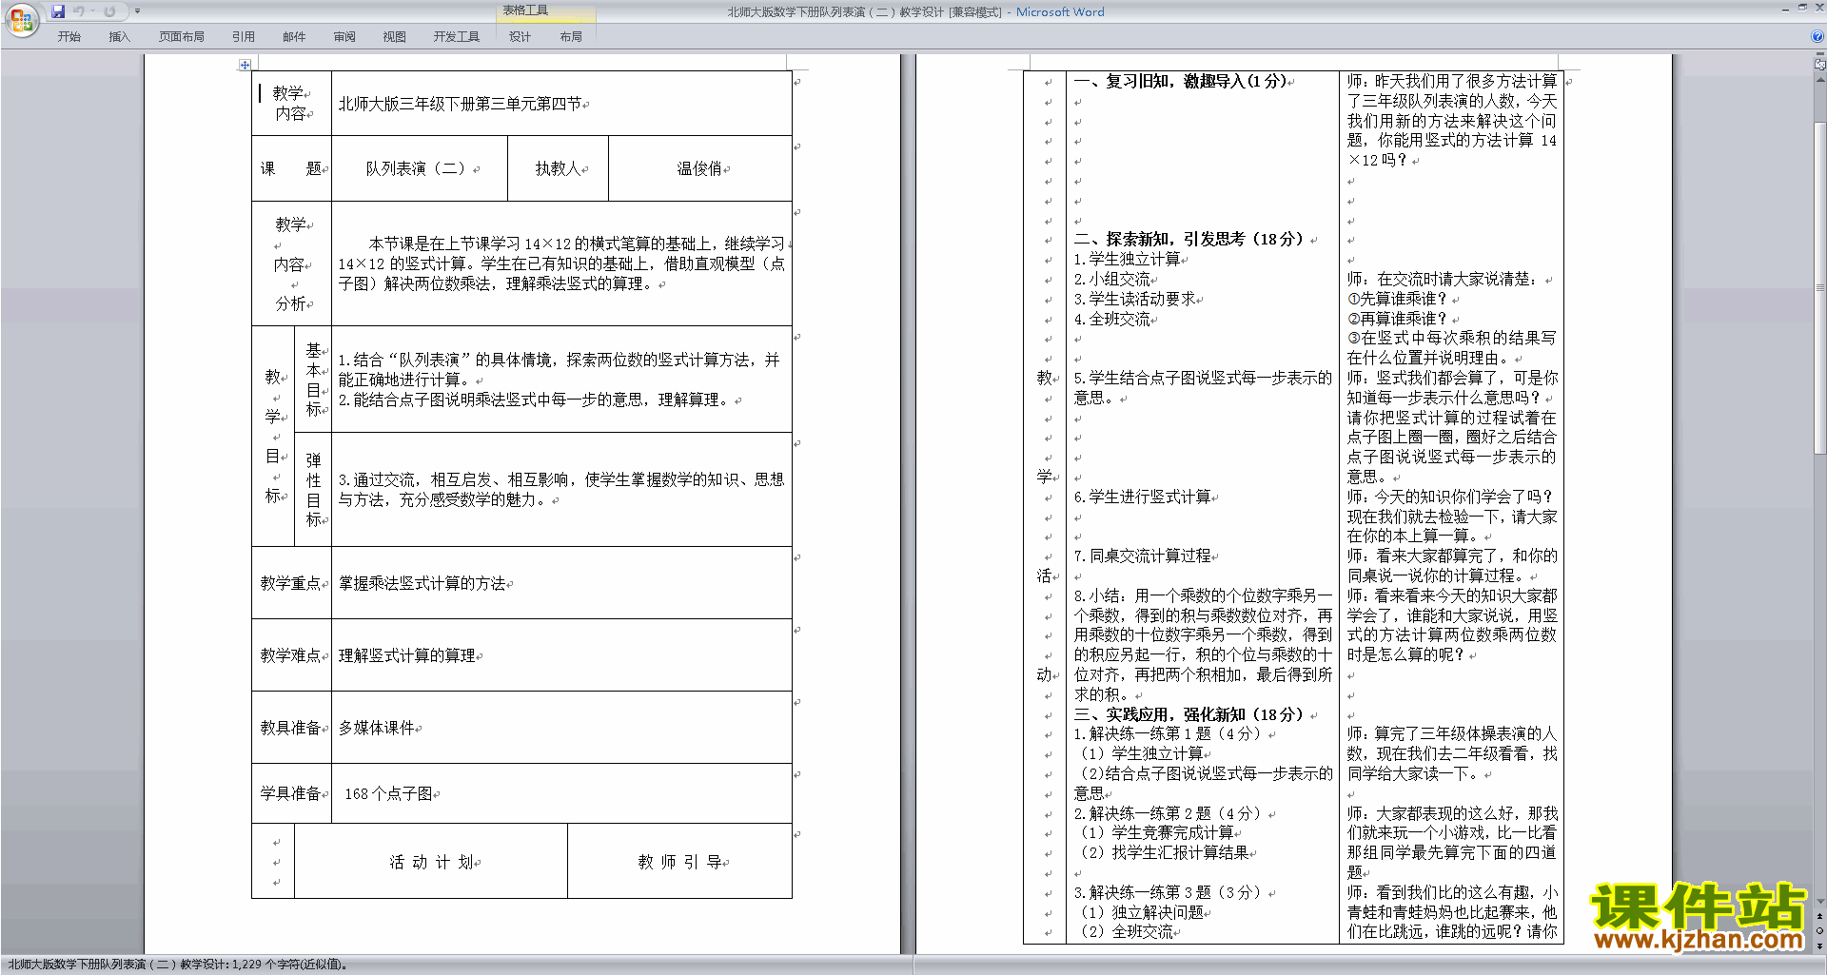This screenshot has width=1827, height=975.
Task: Undo the last action
Action: (79, 11)
